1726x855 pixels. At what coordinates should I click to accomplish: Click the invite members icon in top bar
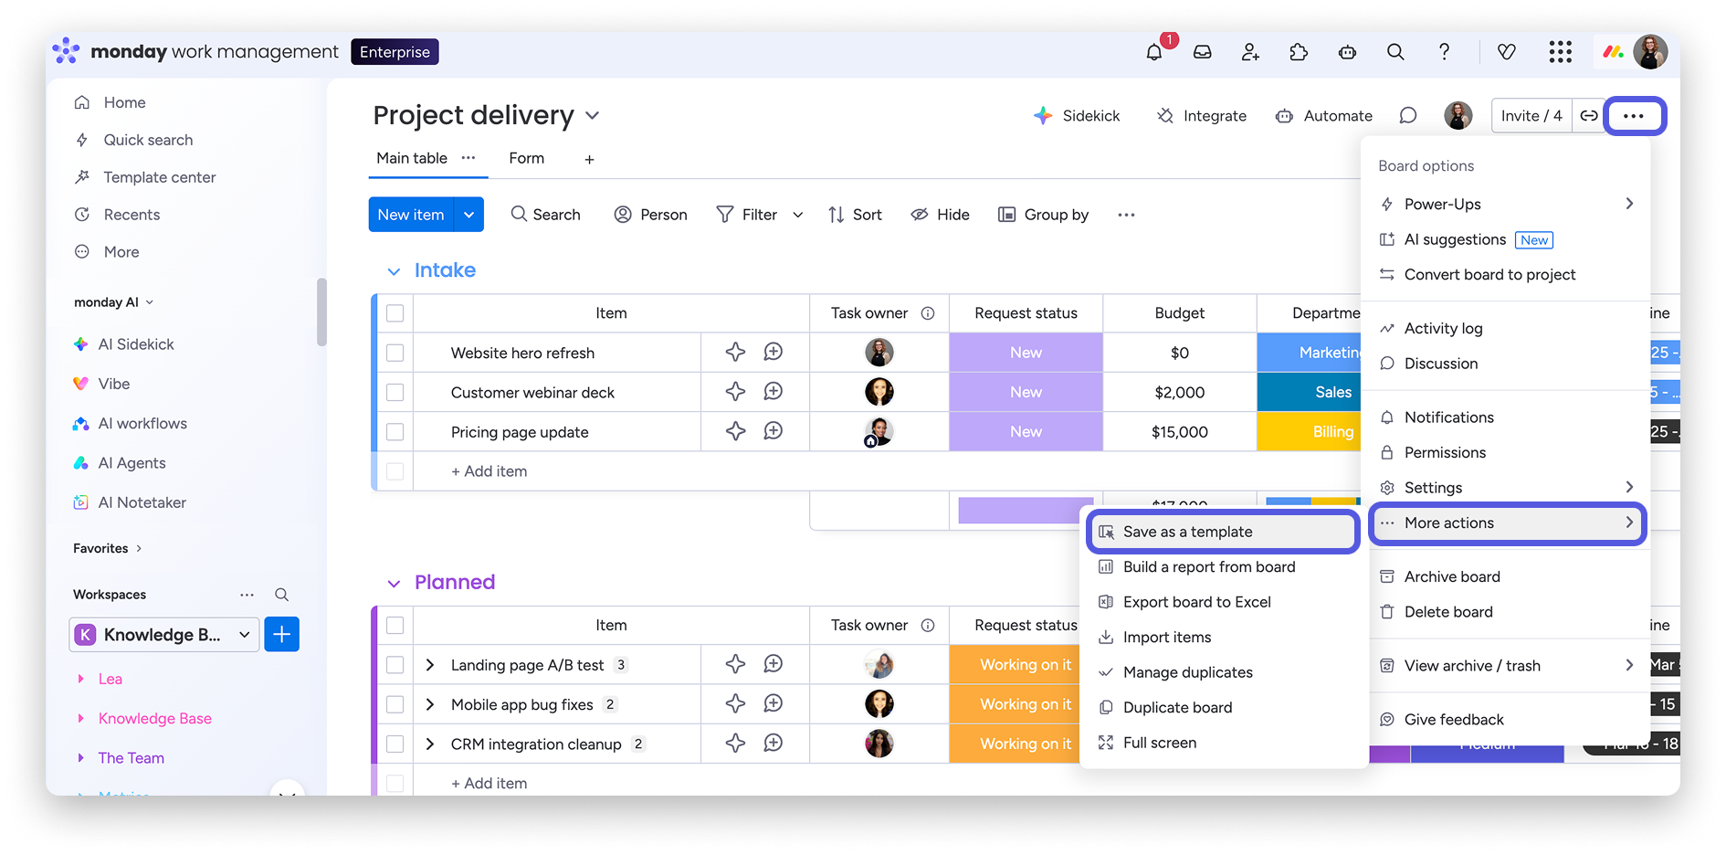pos(1250,52)
